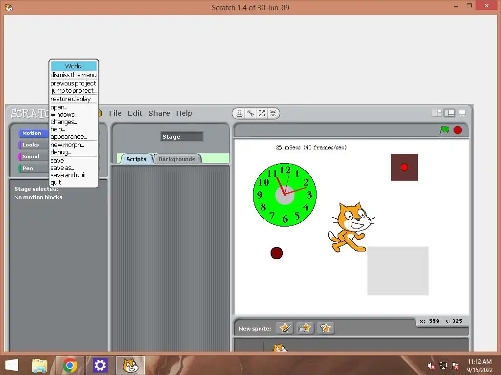Select the cat sprite thumbnail in sprite list

point(280,347)
